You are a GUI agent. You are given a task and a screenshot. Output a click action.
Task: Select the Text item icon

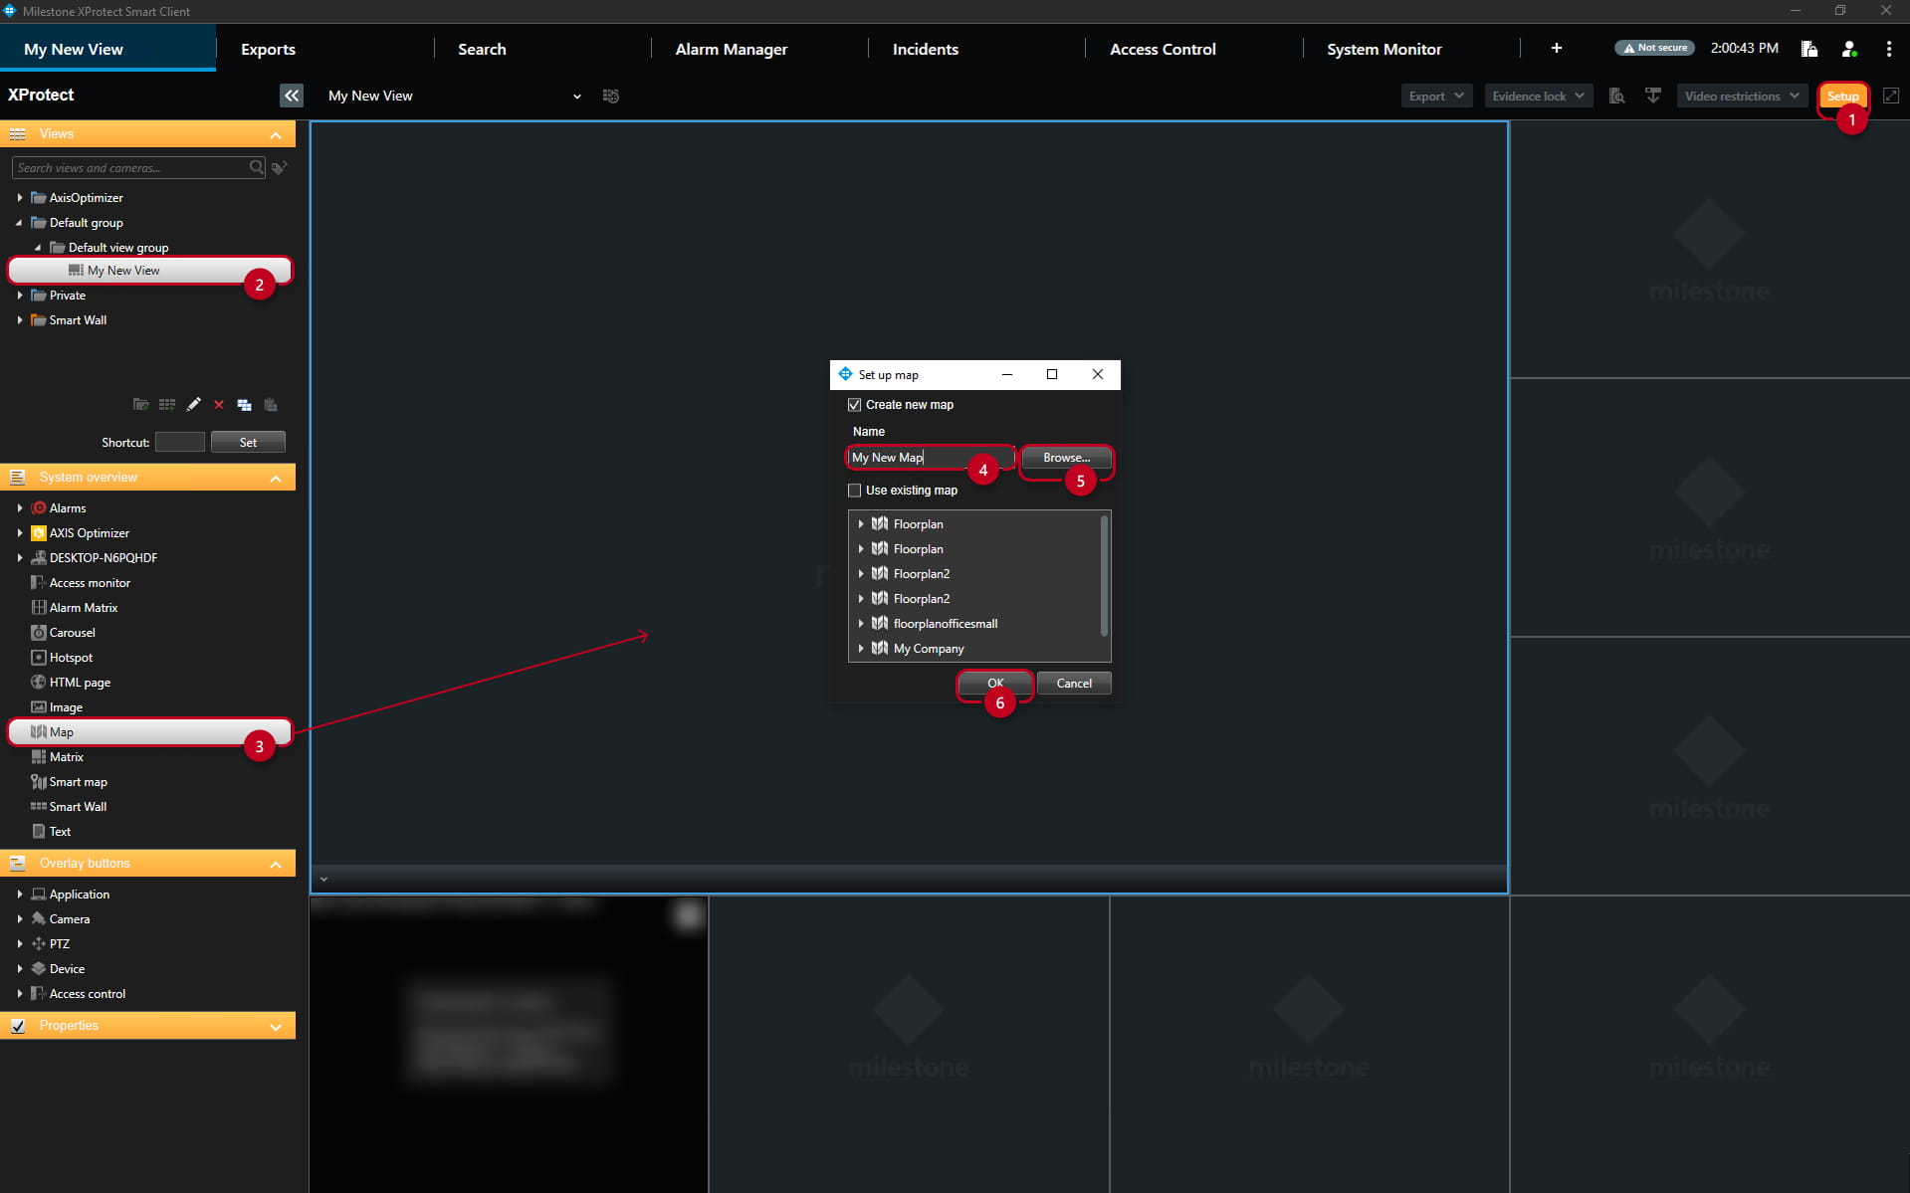click(x=39, y=832)
